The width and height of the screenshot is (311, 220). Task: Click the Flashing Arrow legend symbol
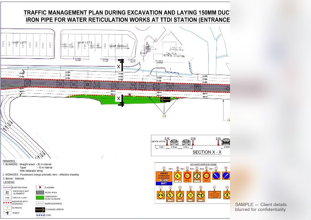[40, 210]
